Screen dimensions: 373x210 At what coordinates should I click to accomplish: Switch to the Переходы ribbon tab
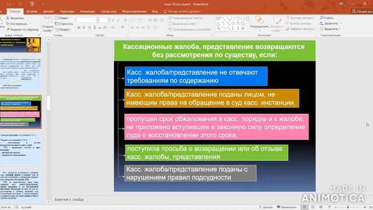click(67, 11)
